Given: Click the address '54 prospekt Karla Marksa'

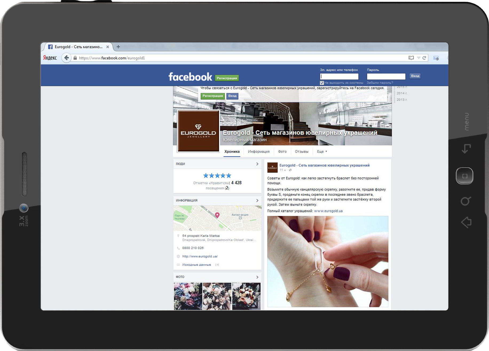Looking at the screenshot, I should click(201, 236).
